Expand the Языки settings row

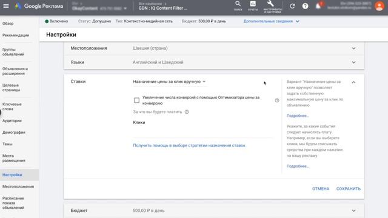click(353, 62)
